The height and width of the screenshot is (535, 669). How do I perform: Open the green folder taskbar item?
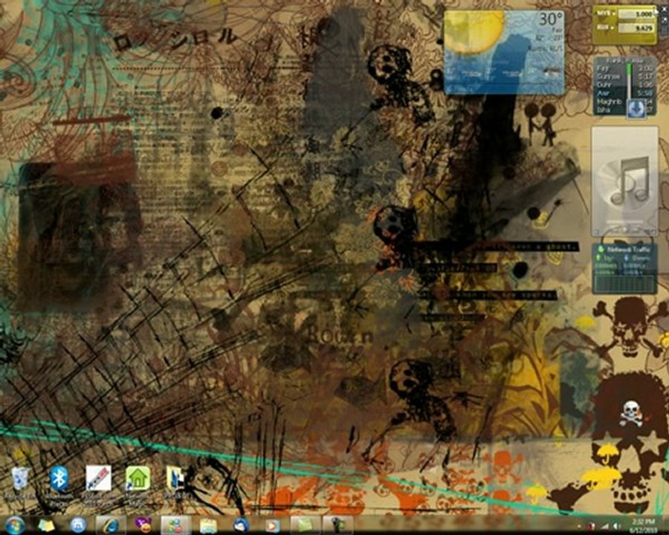pyautogui.click(x=305, y=525)
